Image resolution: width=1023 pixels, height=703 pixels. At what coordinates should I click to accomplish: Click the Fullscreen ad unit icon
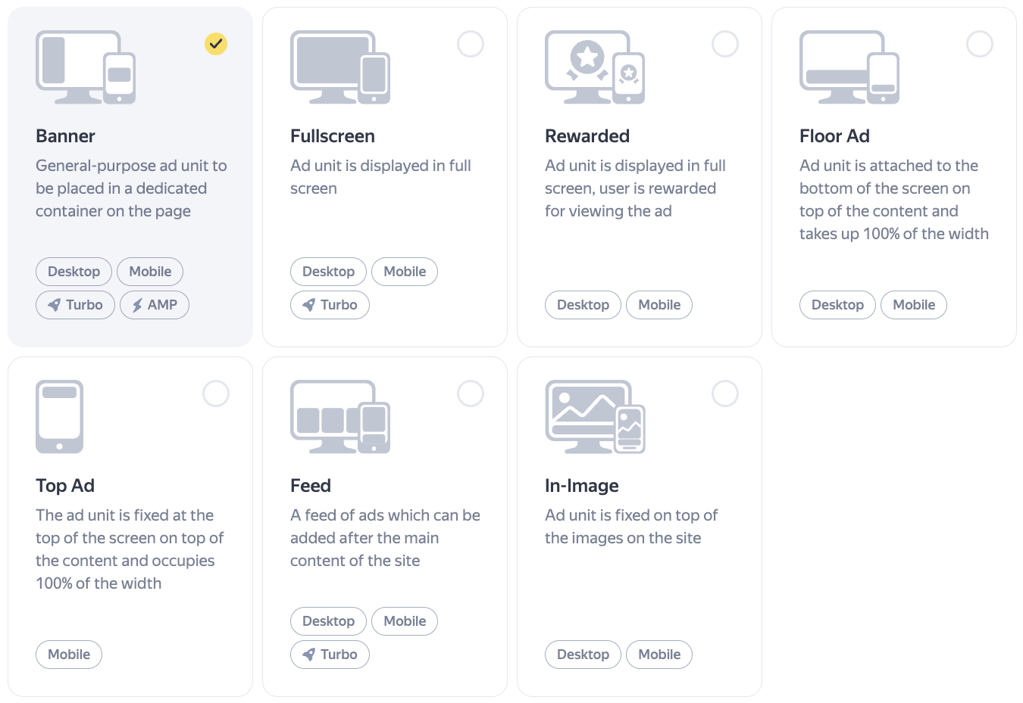coord(340,67)
